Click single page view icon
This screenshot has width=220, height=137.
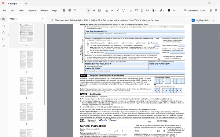tap(164, 131)
